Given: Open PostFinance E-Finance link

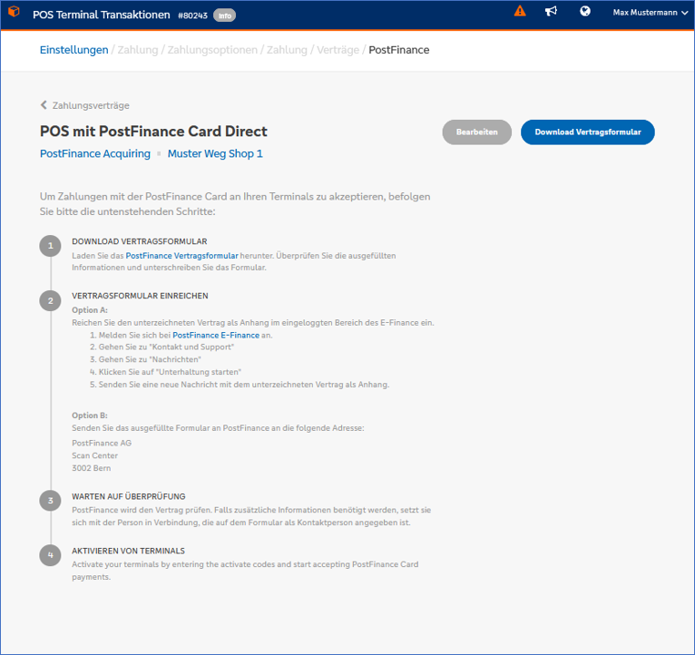Looking at the screenshot, I should point(216,335).
